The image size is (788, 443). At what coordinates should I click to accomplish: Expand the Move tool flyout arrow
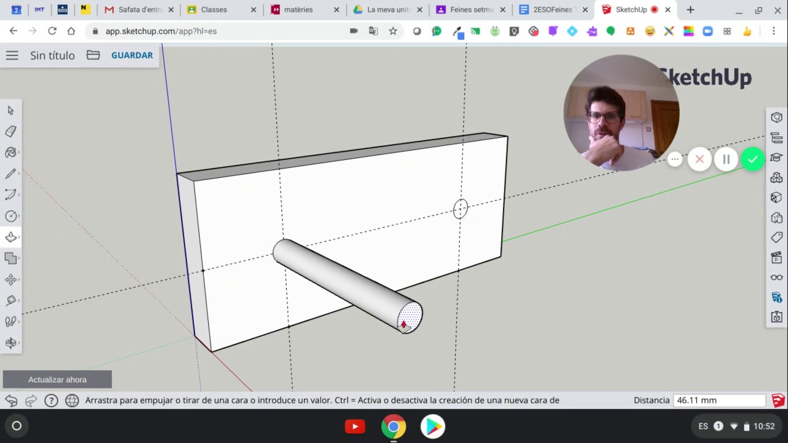pyautogui.click(x=19, y=280)
